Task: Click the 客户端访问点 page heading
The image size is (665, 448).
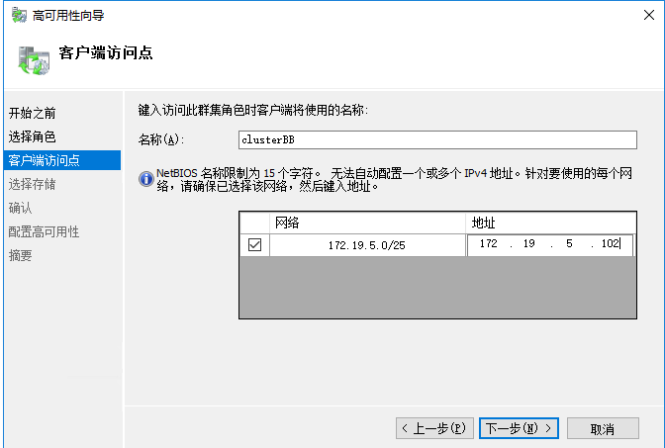Action: pyautogui.click(x=106, y=53)
